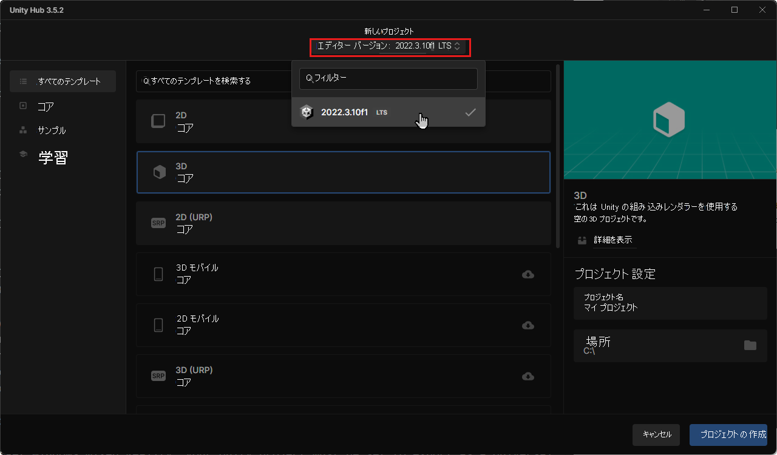Click the フィルター search field
Screen dimensions: 777x455
(x=388, y=79)
